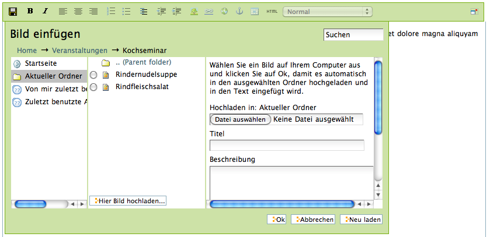Click the Aktueller Ordner folder icon
This screenshot has height=237, width=490.
pyautogui.click(x=17, y=77)
